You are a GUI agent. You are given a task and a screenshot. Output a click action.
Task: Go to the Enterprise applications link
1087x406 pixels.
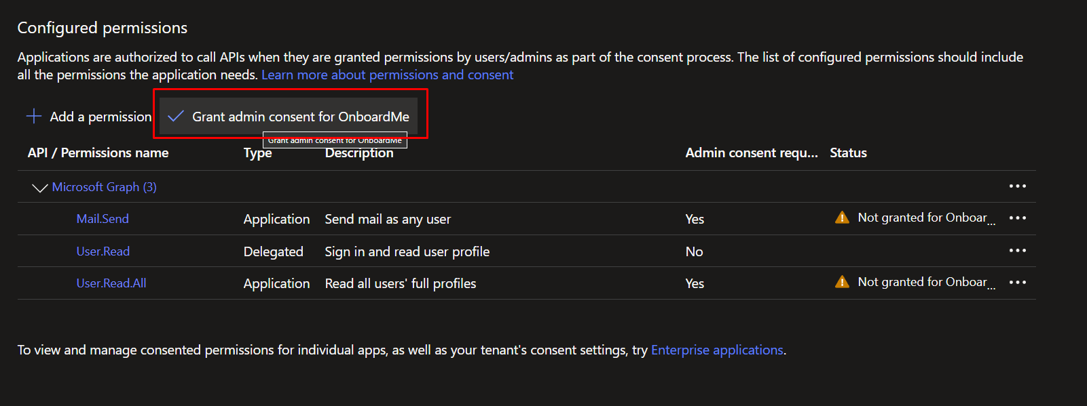click(717, 350)
